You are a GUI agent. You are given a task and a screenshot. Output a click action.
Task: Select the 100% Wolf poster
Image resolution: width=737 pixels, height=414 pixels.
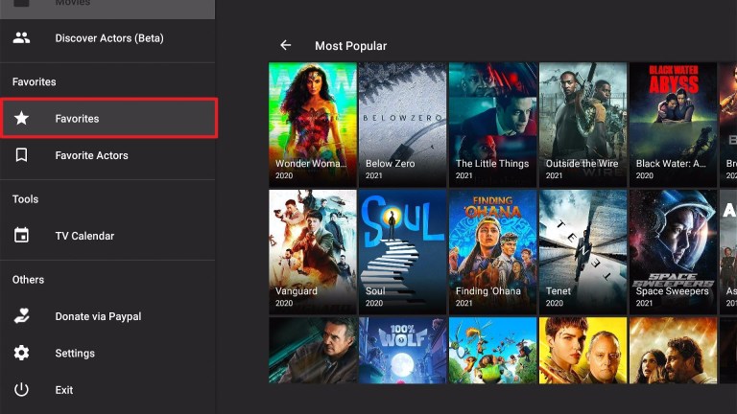[x=403, y=350]
